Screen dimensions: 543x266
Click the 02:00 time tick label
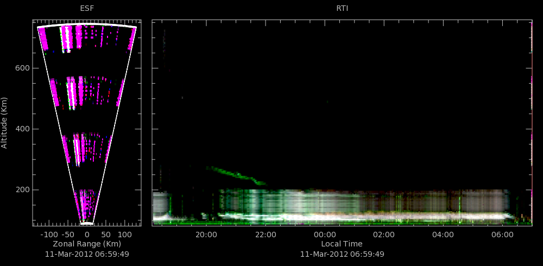[384, 235]
